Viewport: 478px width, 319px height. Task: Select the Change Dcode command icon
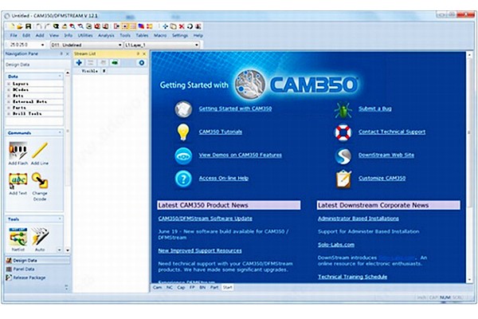click(x=40, y=180)
